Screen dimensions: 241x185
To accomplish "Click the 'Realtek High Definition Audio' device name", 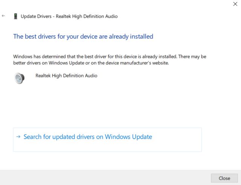I will click(66, 76).
